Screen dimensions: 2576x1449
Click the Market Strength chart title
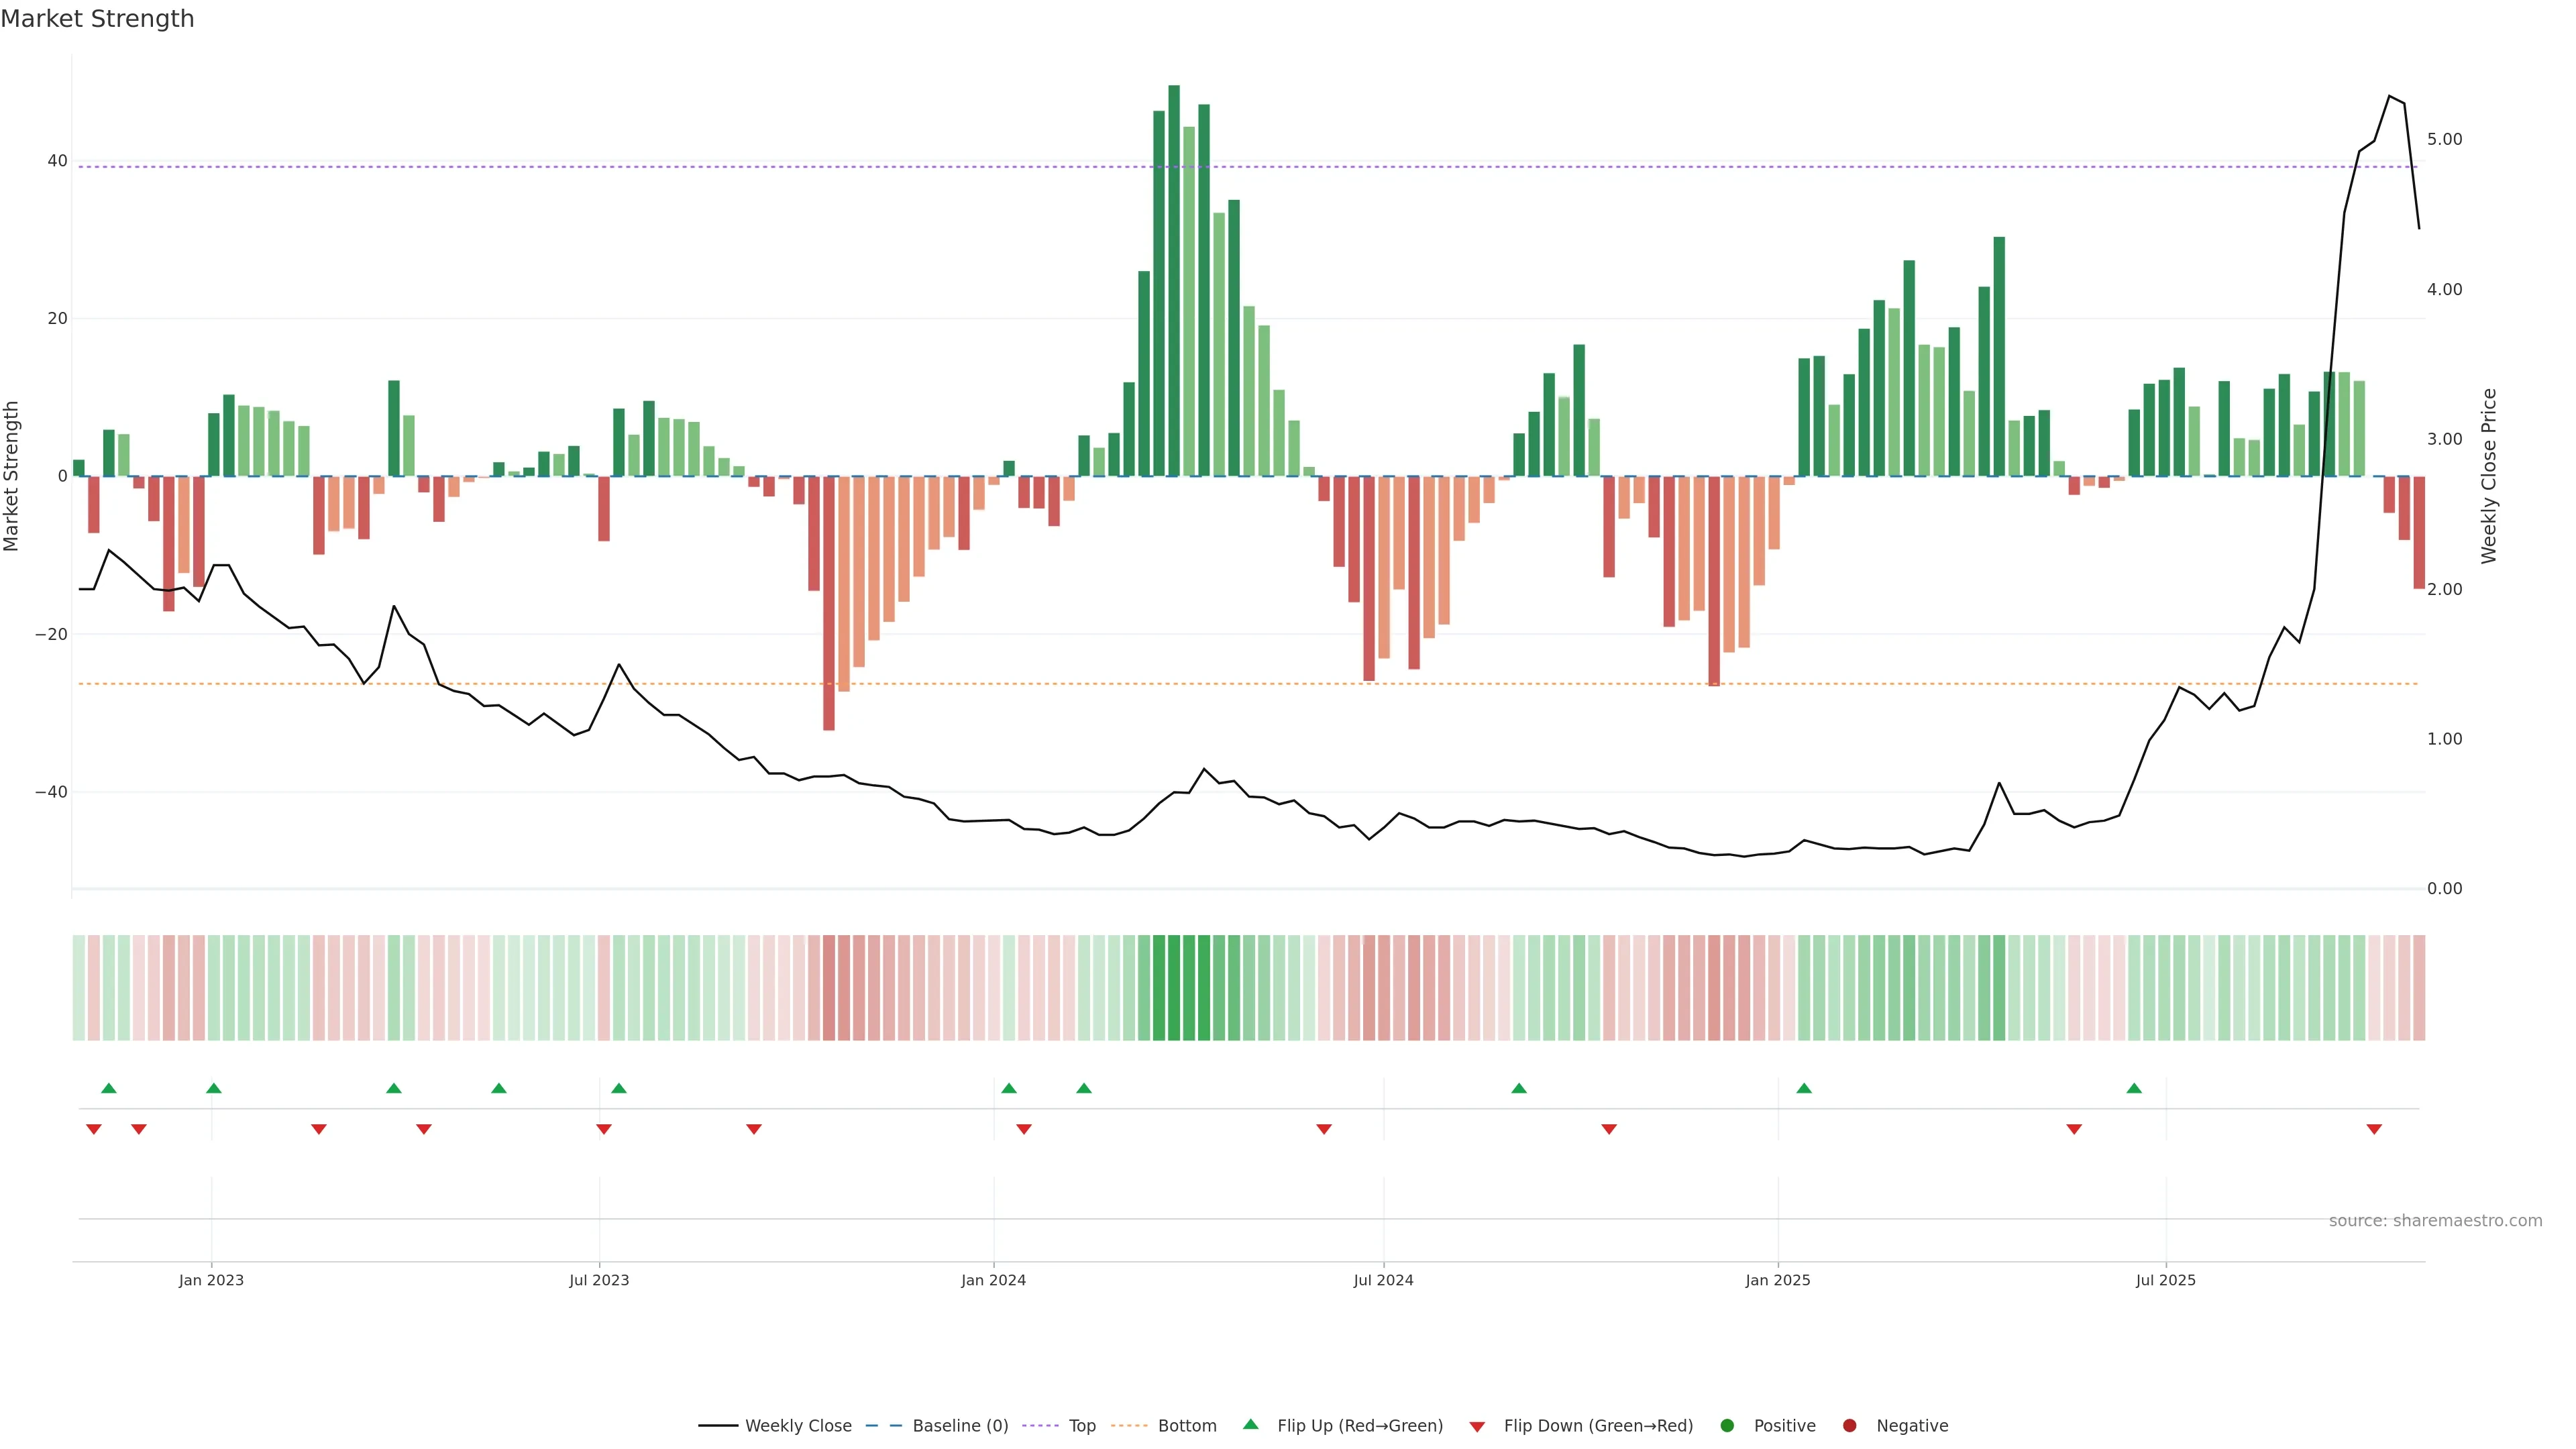[97, 19]
